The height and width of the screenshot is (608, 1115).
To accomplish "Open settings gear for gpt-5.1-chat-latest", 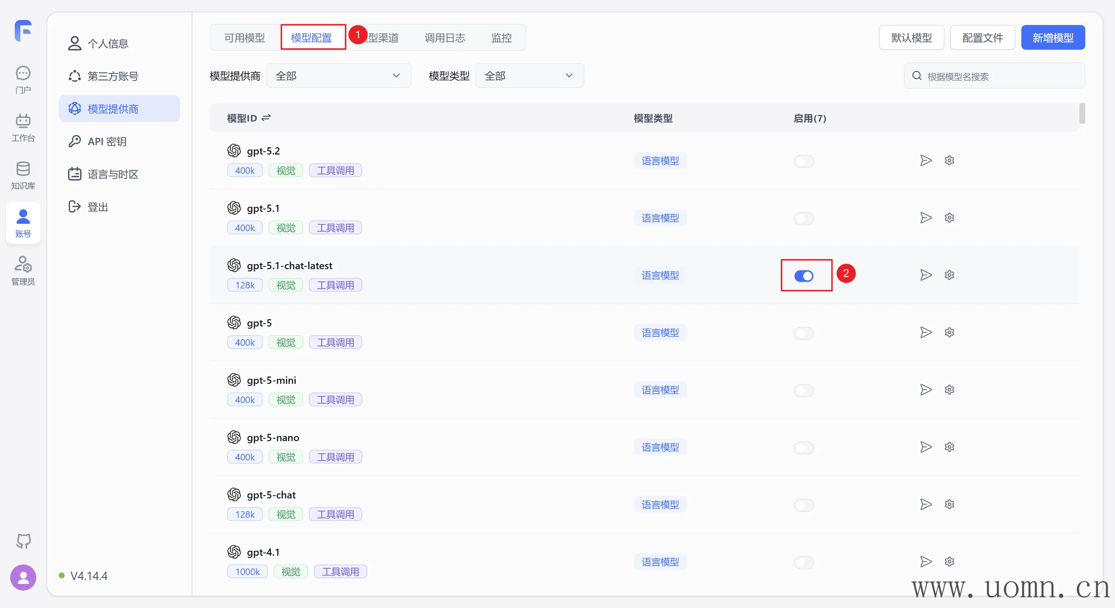I will tap(949, 275).
